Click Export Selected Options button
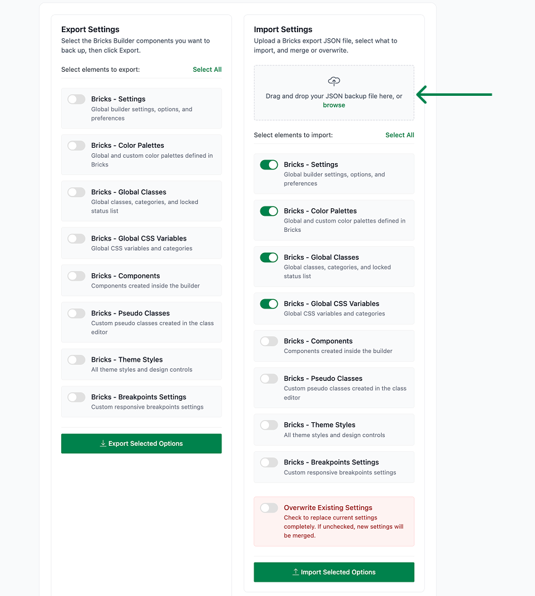The width and height of the screenshot is (535, 596). (x=142, y=443)
